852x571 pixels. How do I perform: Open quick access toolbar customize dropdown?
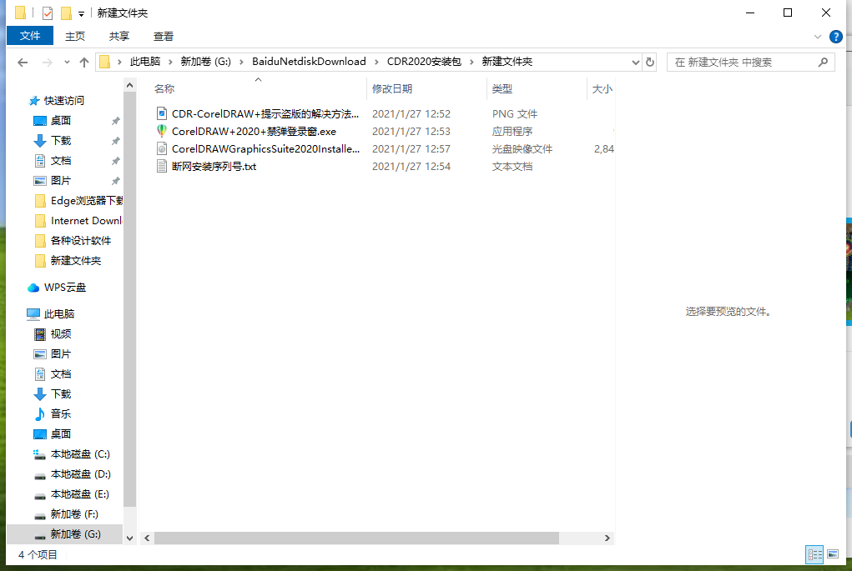pyautogui.click(x=81, y=13)
